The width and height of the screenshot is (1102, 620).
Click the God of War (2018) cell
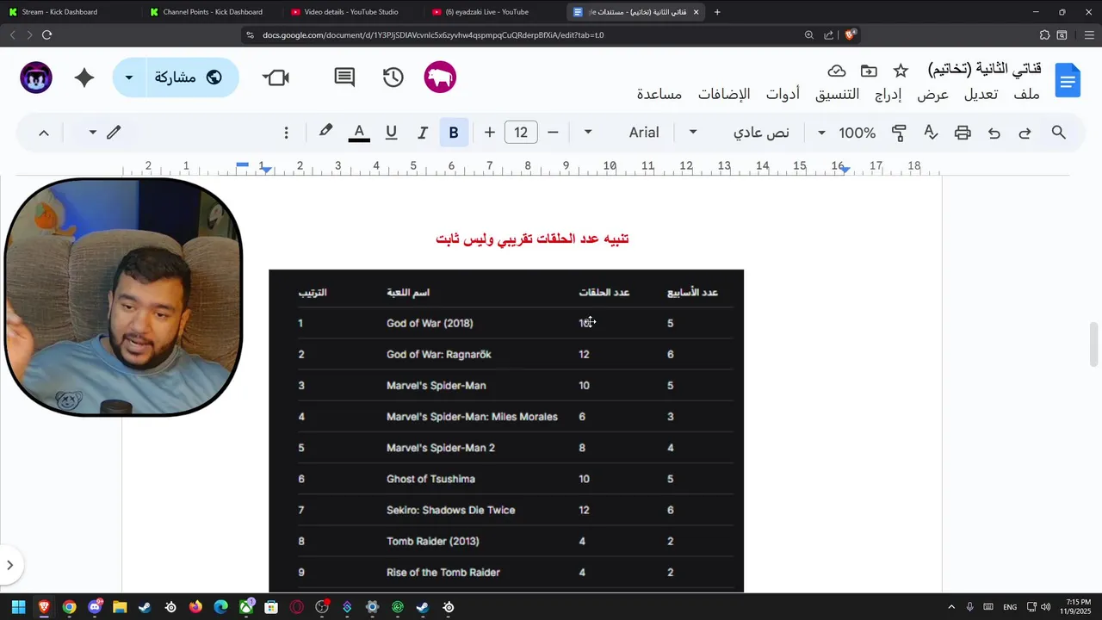click(430, 323)
